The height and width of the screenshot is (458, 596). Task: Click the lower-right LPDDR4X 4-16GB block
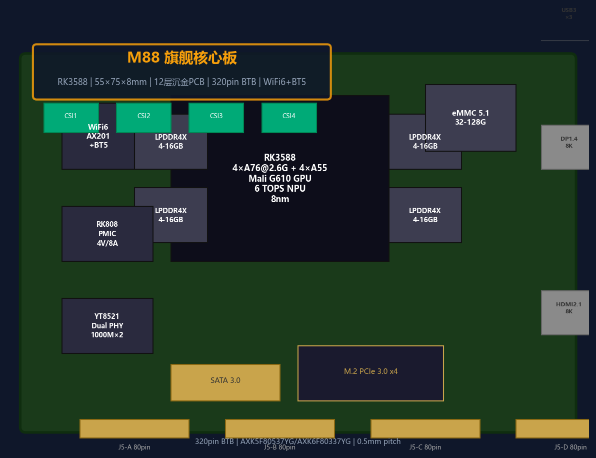[425, 215]
